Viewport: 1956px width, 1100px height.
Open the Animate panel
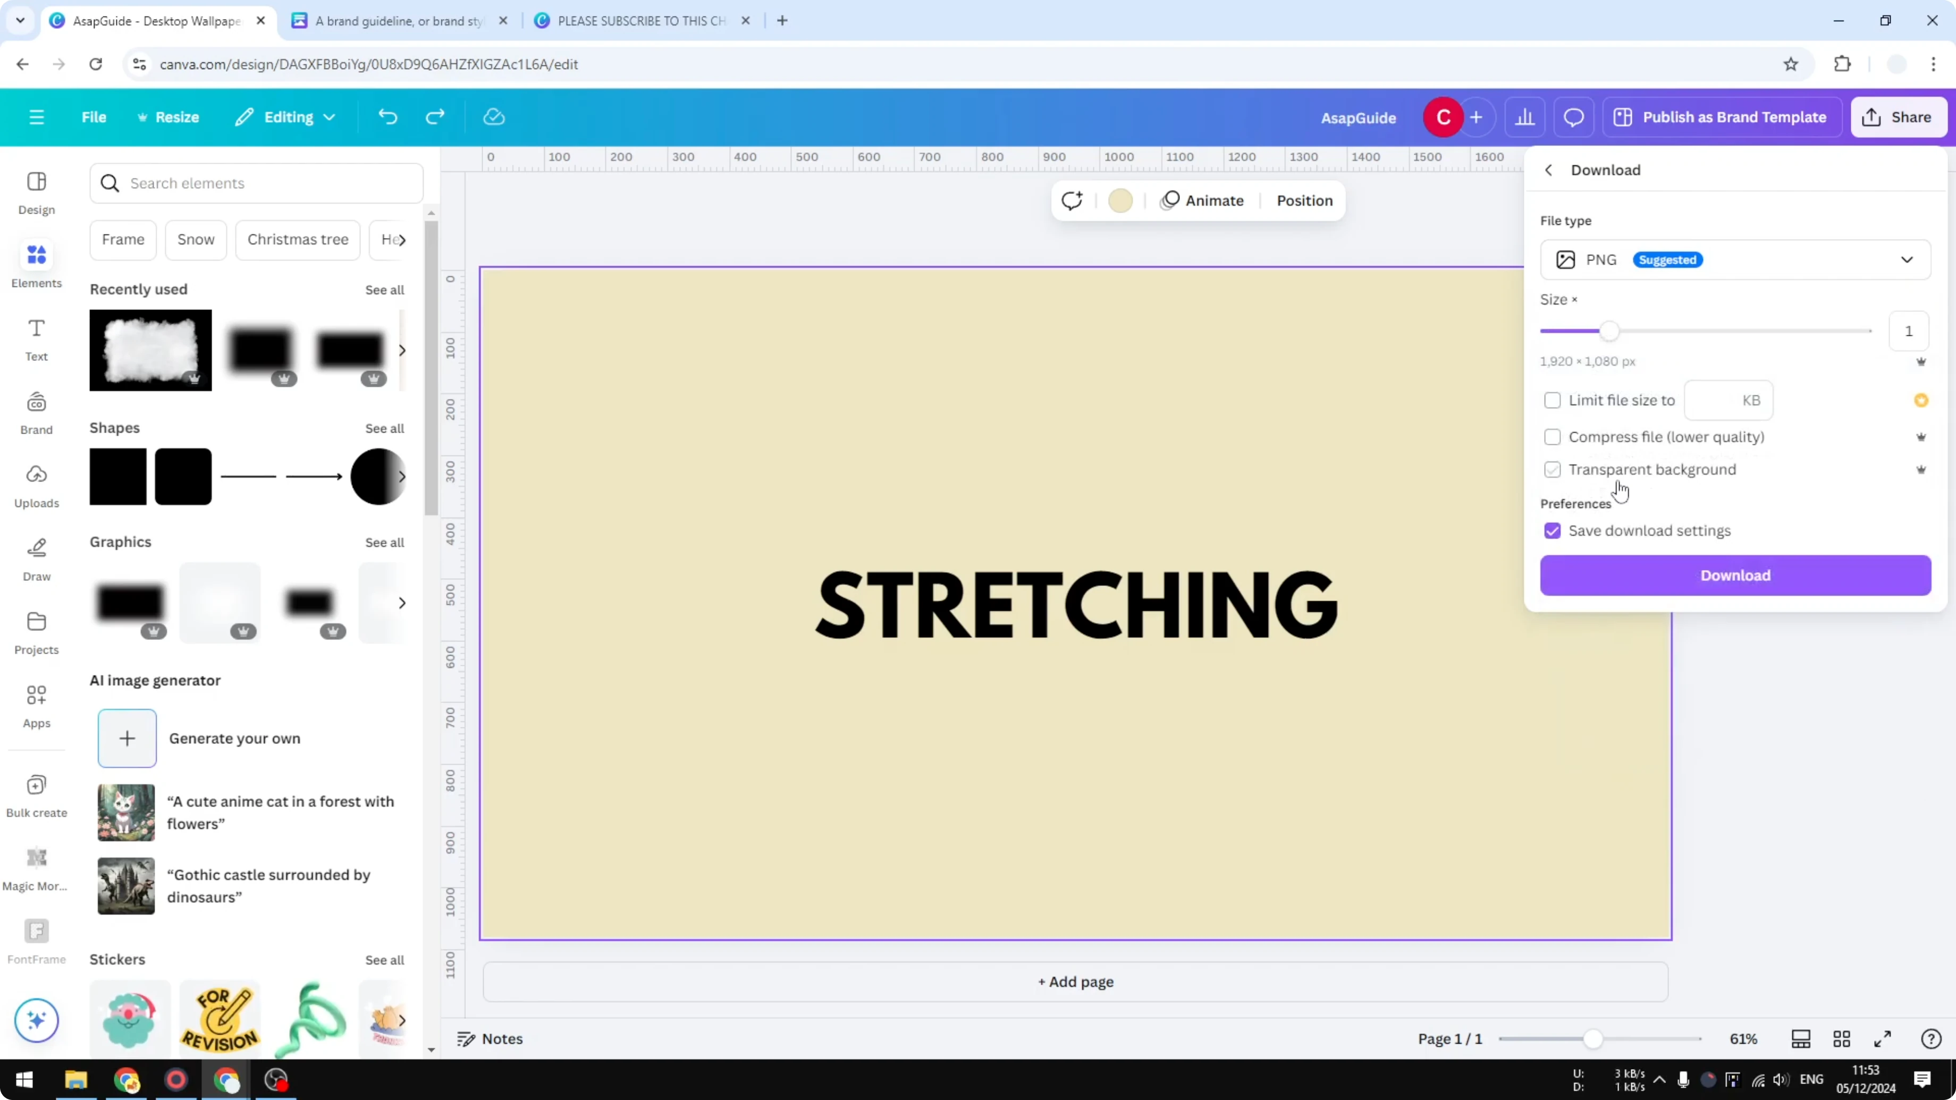(1203, 200)
